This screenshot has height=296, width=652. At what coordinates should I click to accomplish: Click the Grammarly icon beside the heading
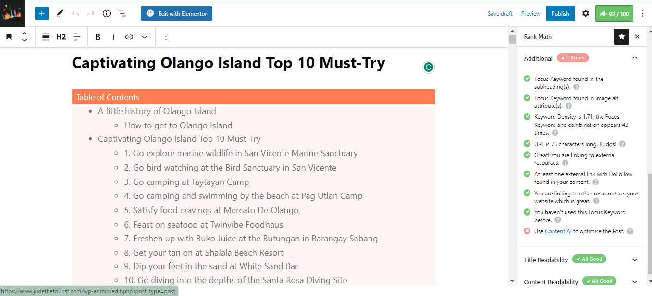428,67
